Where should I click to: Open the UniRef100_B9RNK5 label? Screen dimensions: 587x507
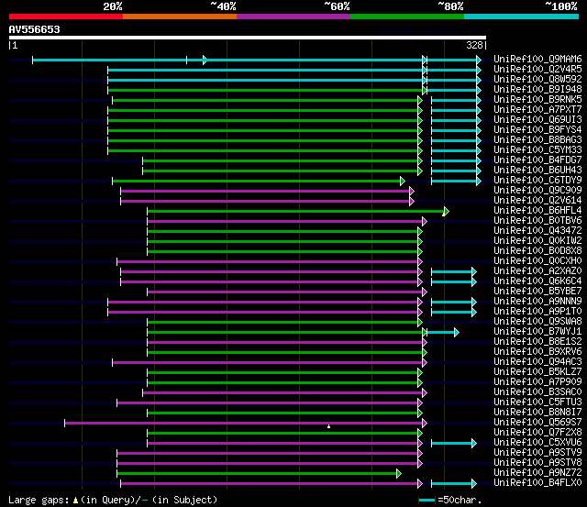click(x=537, y=99)
